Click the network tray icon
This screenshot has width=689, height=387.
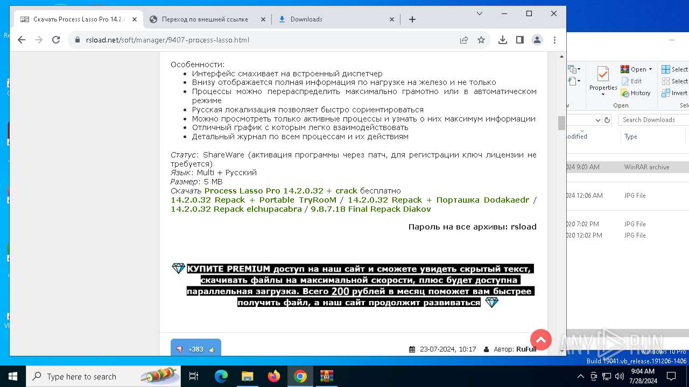click(x=606, y=376)
